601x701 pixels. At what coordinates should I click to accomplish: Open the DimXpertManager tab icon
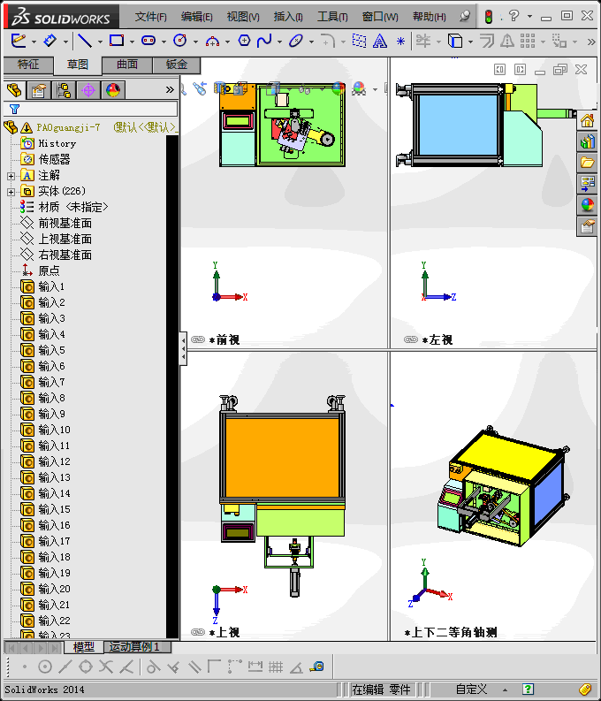88,90
